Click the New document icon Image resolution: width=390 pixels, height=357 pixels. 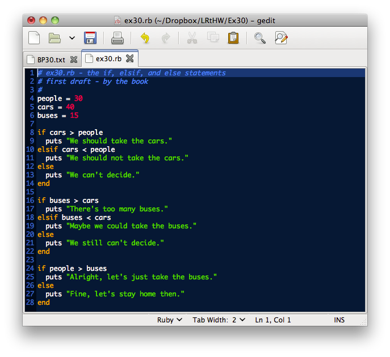(x=35, y=38)
